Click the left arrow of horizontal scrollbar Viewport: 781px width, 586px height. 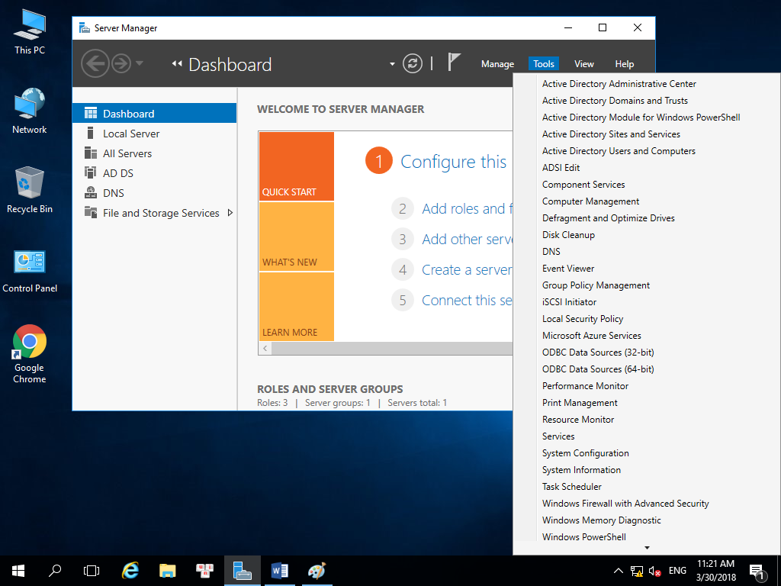point(265,348)
